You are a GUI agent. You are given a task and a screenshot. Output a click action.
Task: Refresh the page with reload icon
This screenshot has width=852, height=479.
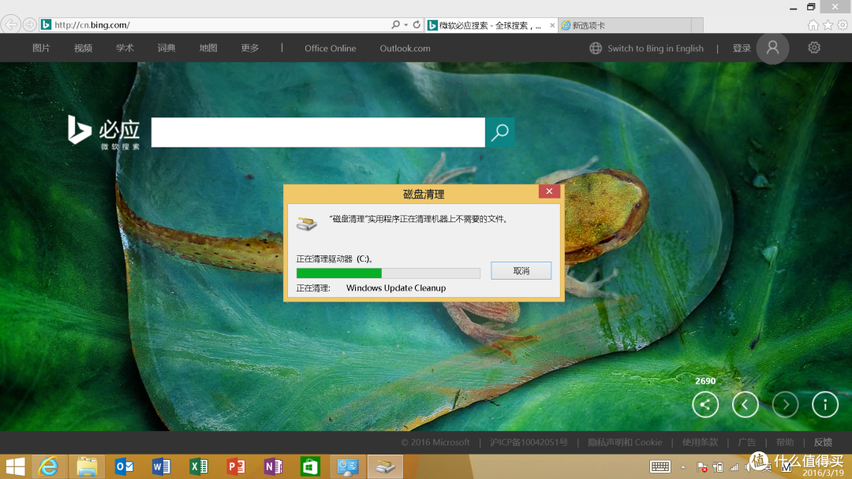pos(417,24)
